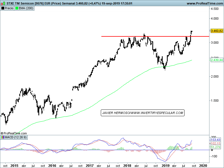Image resolution: width=224 pixels, height=168 pixels.
Task: Open the EMA (200) indicator settings label
Action: [x=26, y=8]
